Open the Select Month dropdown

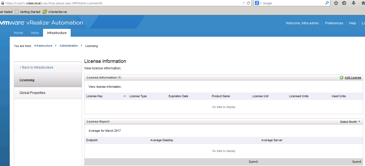point(350,122)
